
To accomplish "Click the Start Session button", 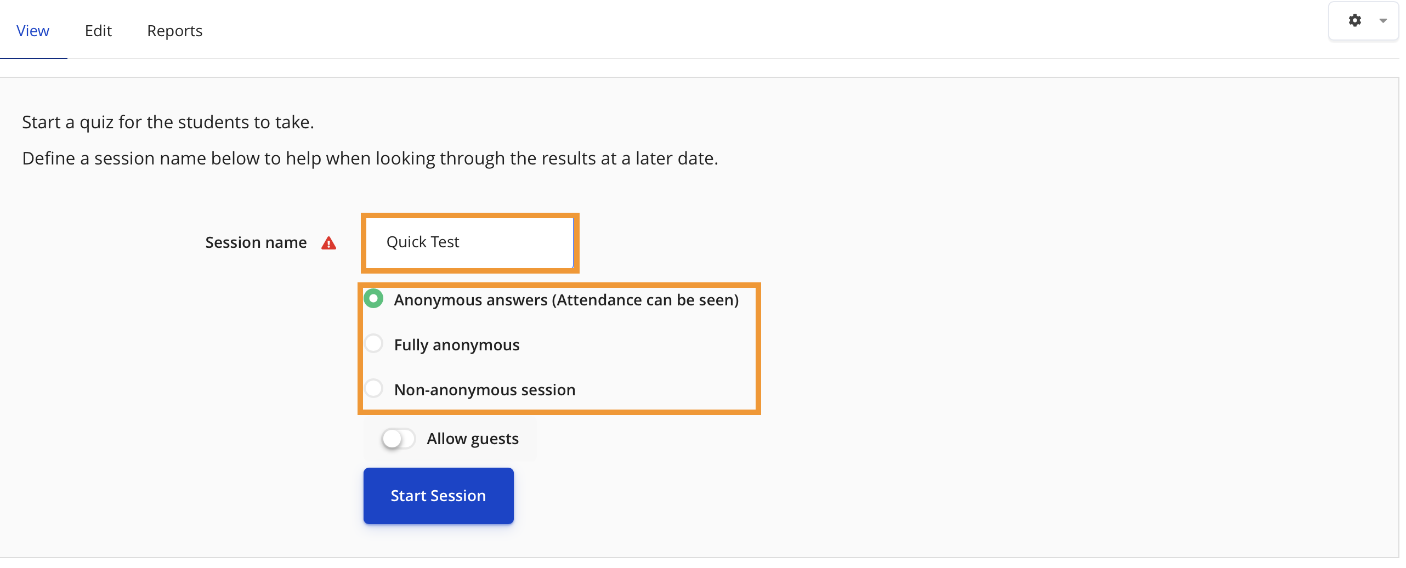I will click(x=438, y=496).
